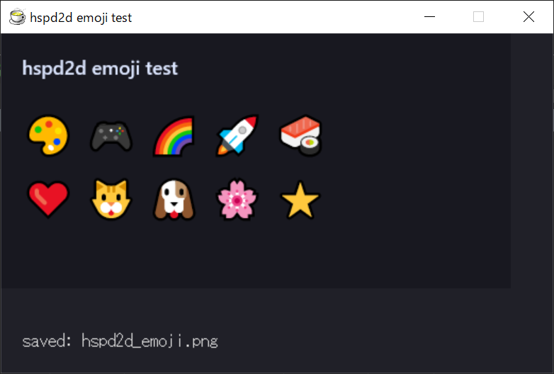Click the window title text in title bar

pos(81,18)
